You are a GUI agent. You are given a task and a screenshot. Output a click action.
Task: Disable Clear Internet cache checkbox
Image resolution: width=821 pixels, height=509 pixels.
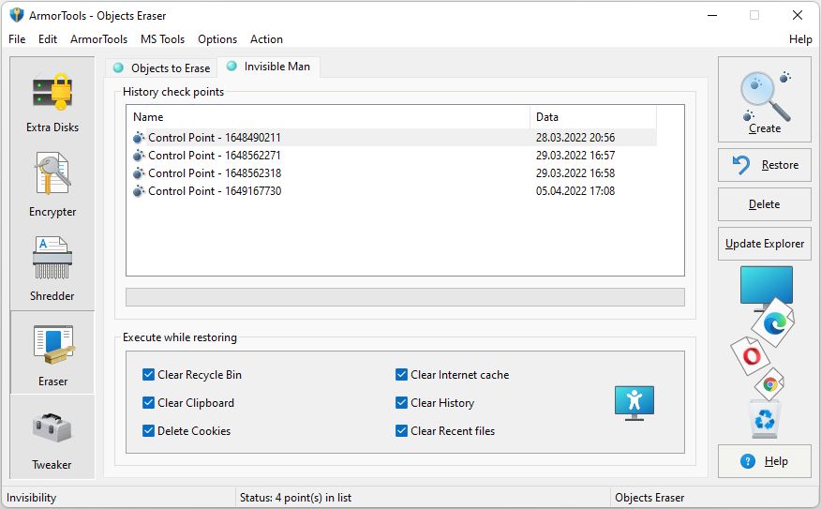tap(401, 375)
